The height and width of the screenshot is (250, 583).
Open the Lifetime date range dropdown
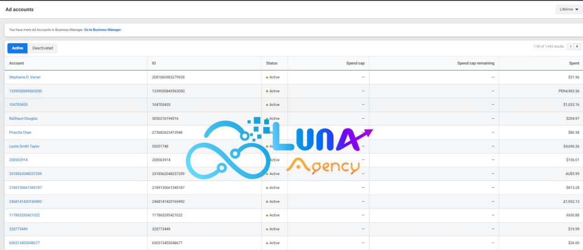[x=569, y=10]
